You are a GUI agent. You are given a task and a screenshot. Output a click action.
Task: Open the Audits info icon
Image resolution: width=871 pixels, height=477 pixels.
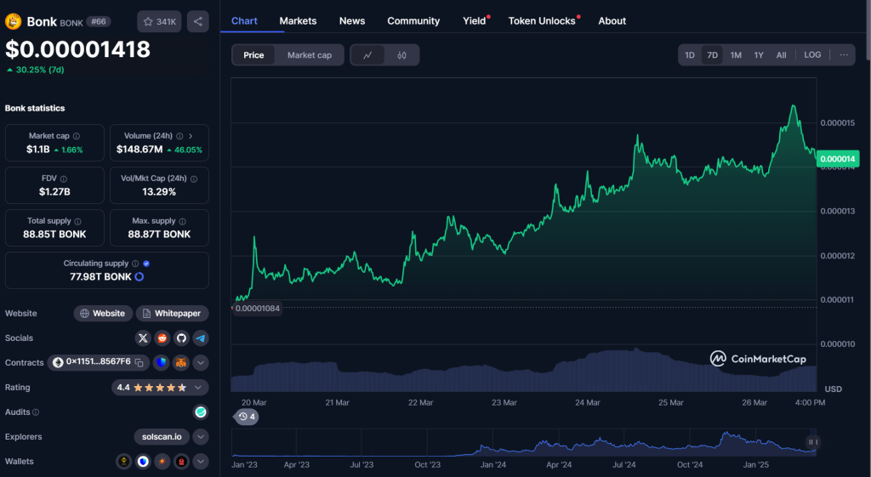tap(36, 412)
